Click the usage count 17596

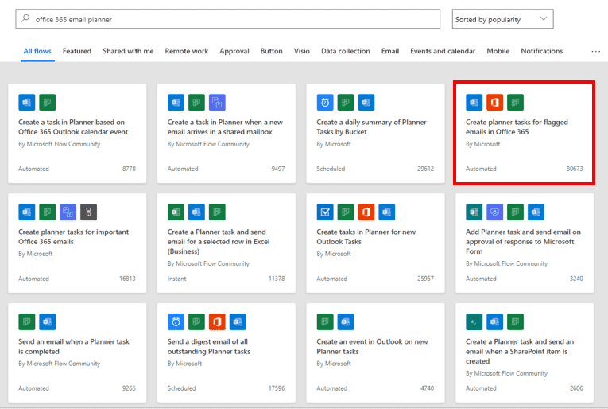277,388
